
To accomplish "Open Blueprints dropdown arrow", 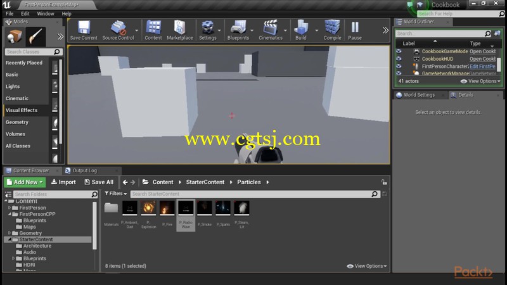I will pos(252,30).
